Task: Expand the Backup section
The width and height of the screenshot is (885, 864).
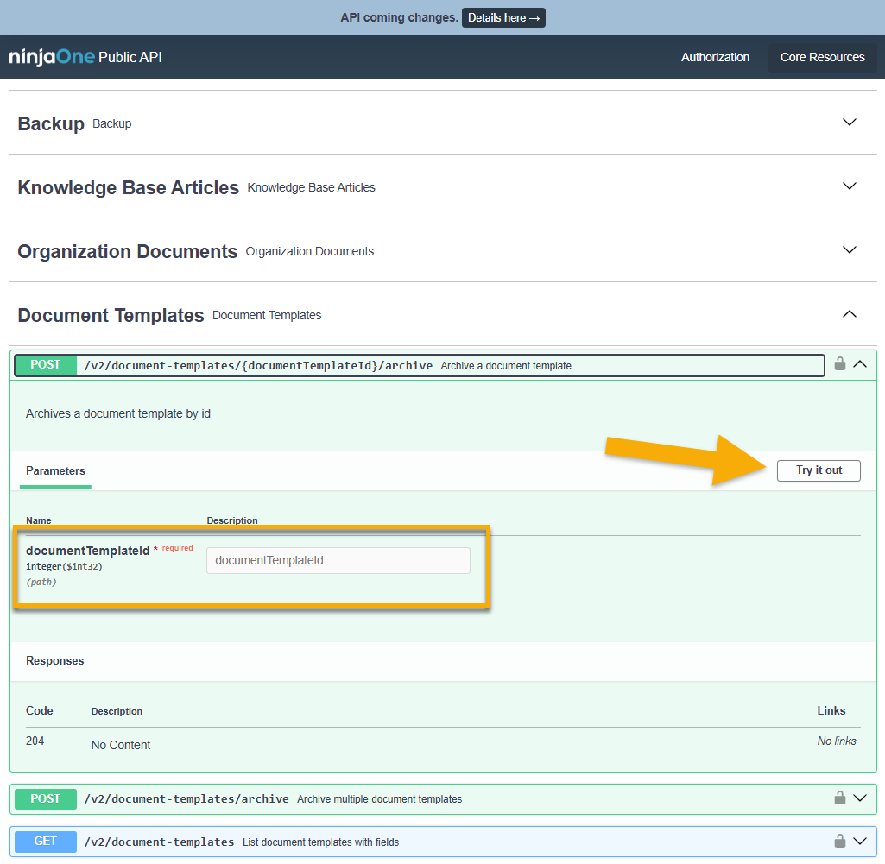Action: [850, 123]
